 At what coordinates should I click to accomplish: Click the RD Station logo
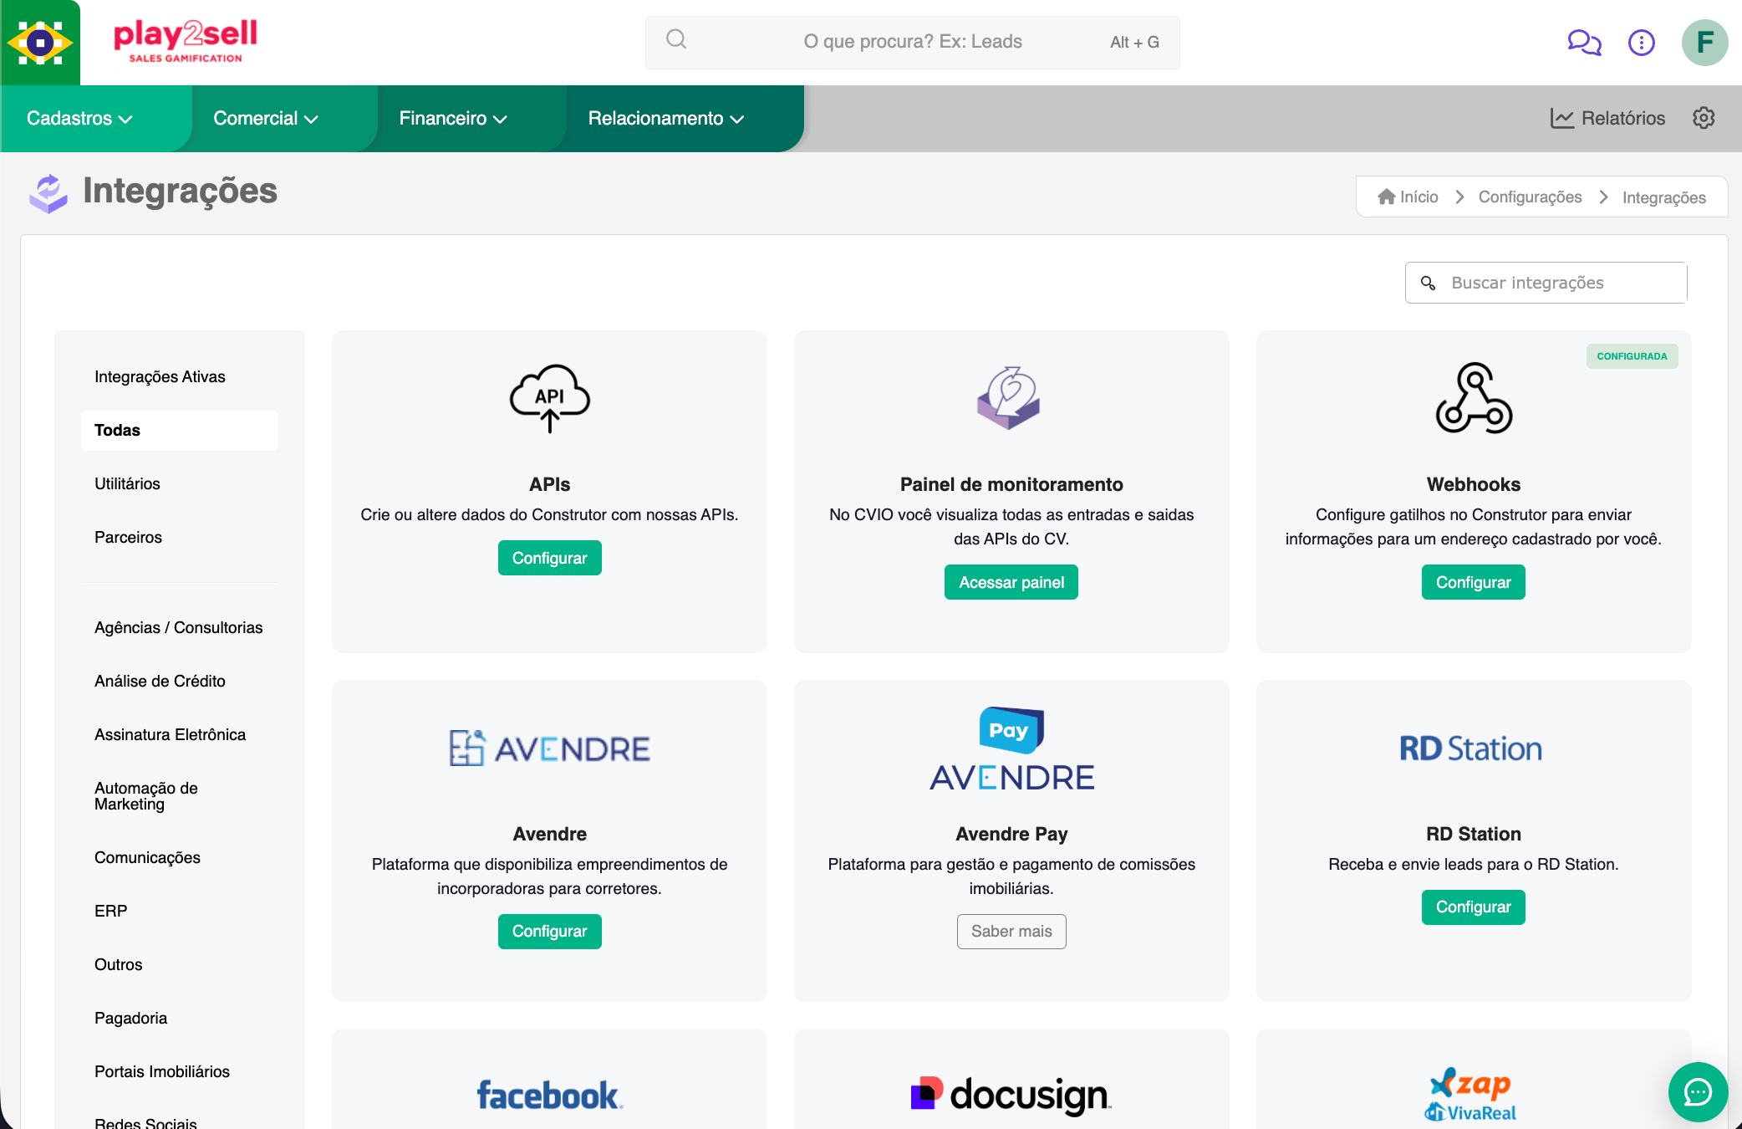[x=1471, y=748]
